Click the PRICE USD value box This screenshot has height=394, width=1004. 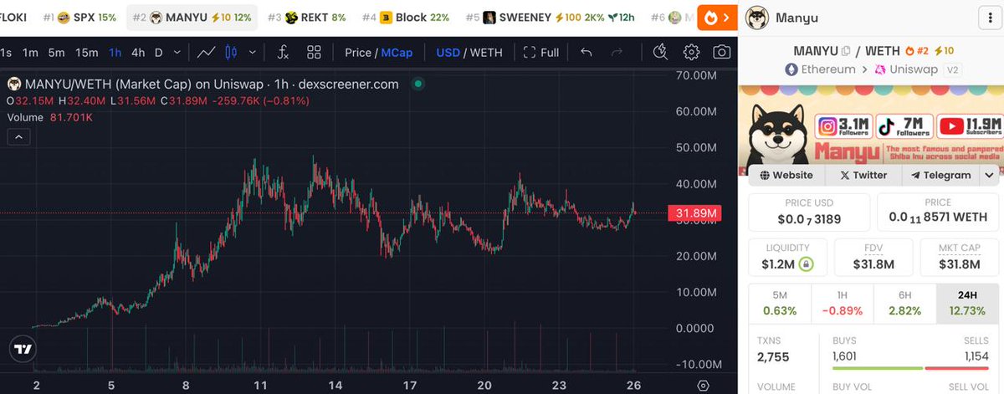point(809,212)
